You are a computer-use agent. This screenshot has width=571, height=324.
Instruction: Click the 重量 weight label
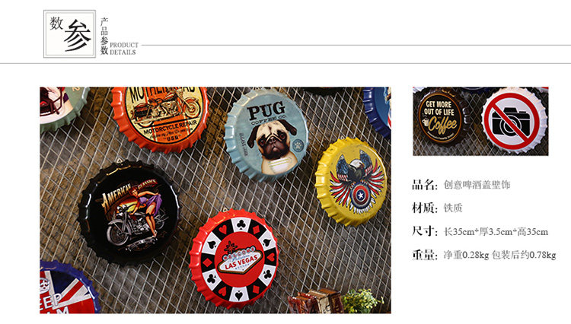tap(424, 255)
